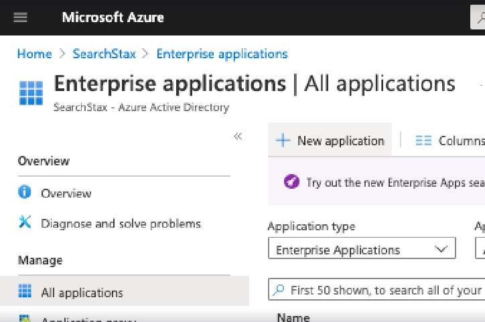Click SearchStax - Azure Active Directory subtitle

pyautogui.click(x=141, y=107)
